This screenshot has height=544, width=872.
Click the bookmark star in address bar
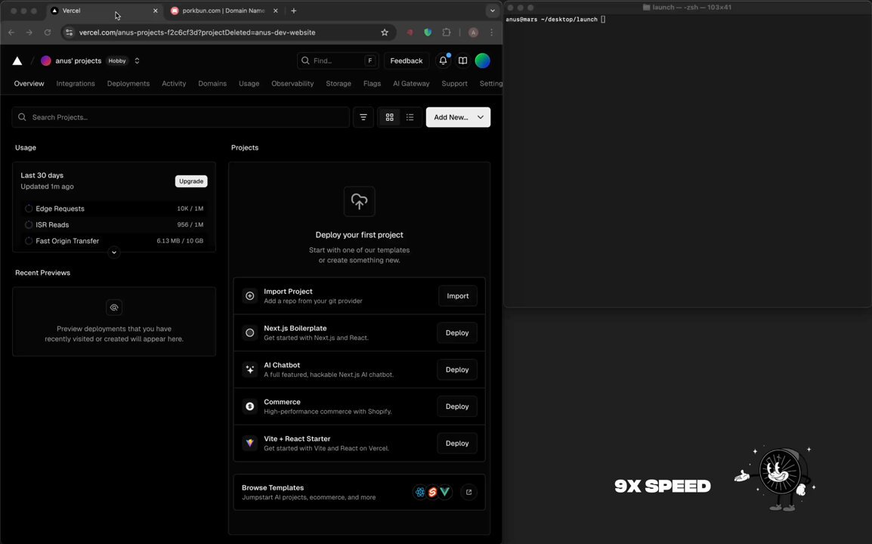tap(385, 32)
